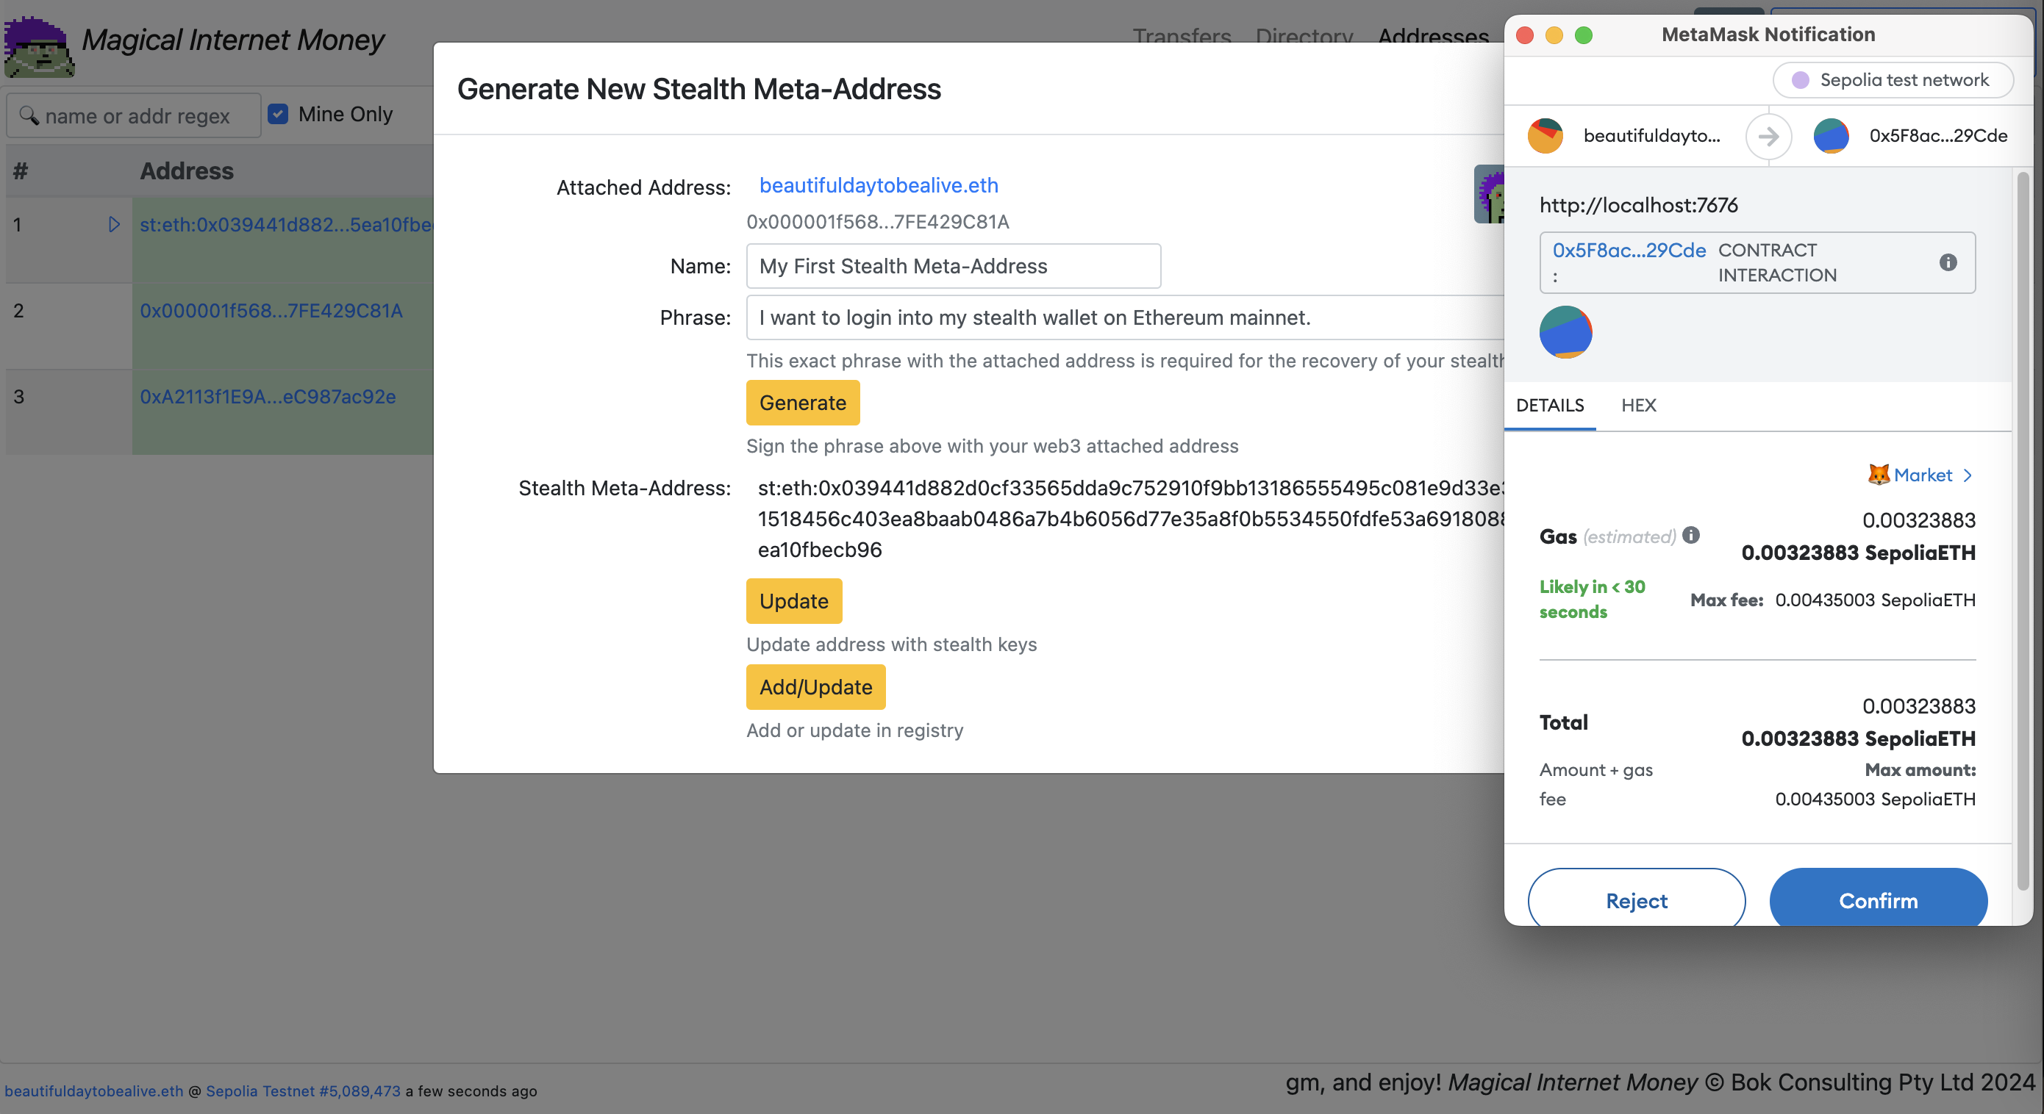Focus the Name field 'My First Stealth Meta-Address'

pos(953,265)
